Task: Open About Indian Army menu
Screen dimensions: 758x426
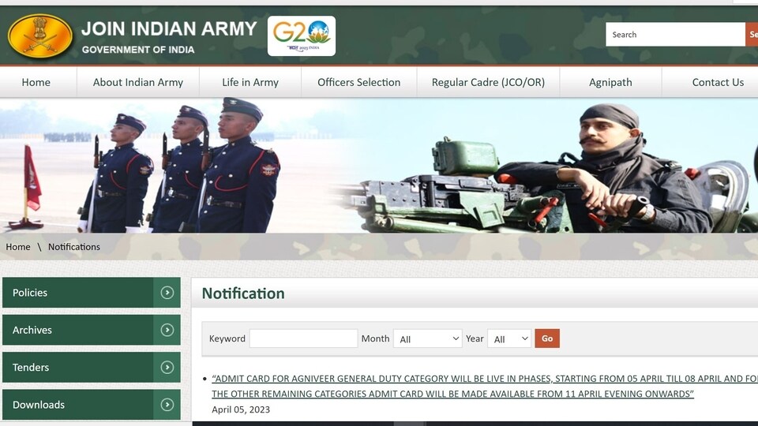Action: click(137, 82)
